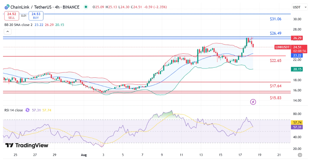Click the O25.09 open value

pyautogui.click(x=98, y=7)
